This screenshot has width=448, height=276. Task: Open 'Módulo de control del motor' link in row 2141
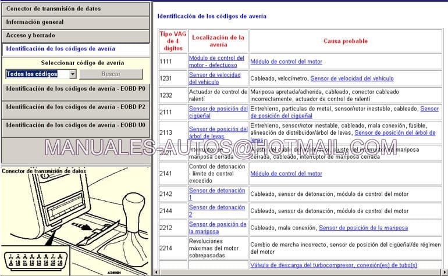pyautogui.click(x=286, y=174)
